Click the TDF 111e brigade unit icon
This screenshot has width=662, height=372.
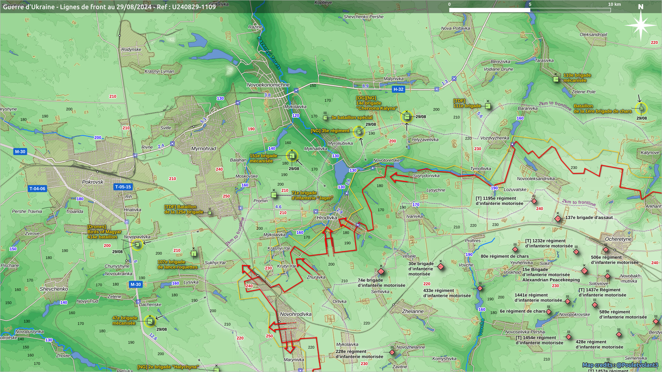coord(488,106)
